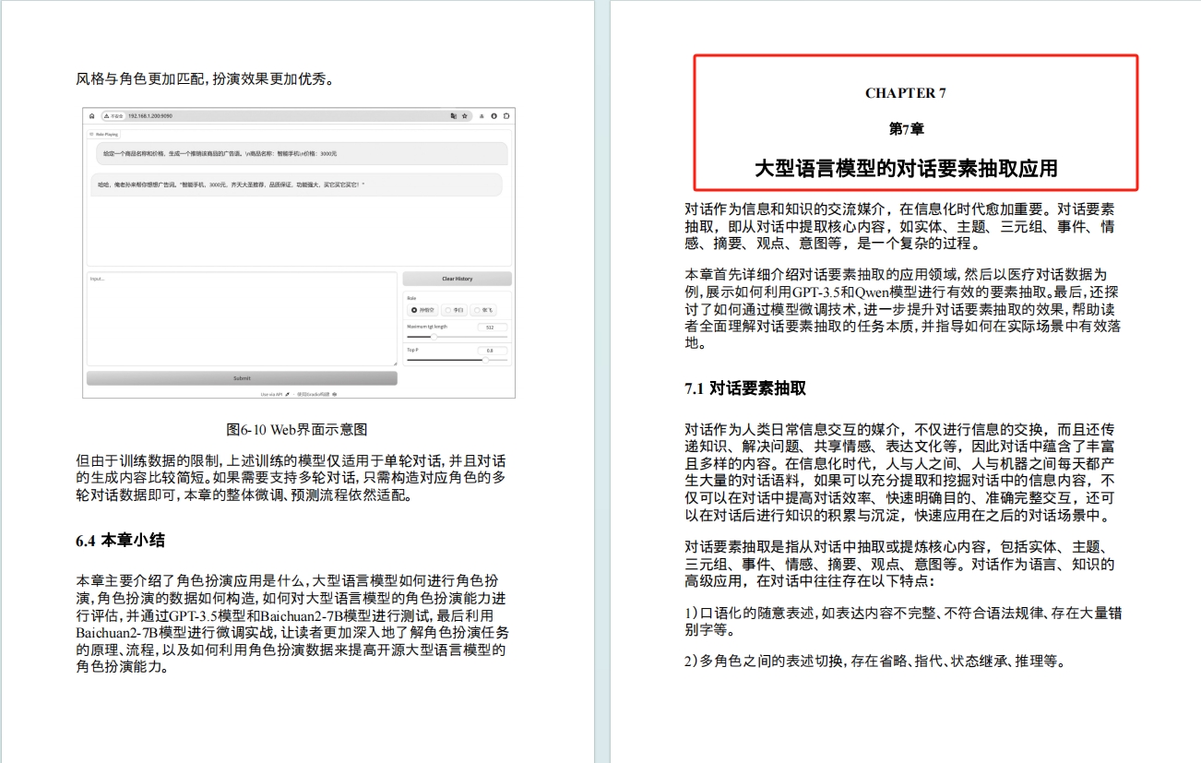
Task: Clear the conversation with Clear History
Action: [x=458, y=279]
